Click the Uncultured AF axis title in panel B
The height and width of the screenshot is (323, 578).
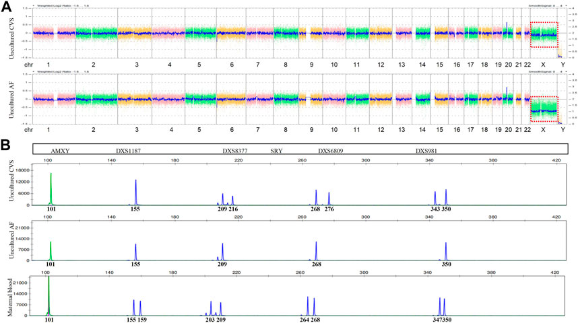tap(12, 240)
